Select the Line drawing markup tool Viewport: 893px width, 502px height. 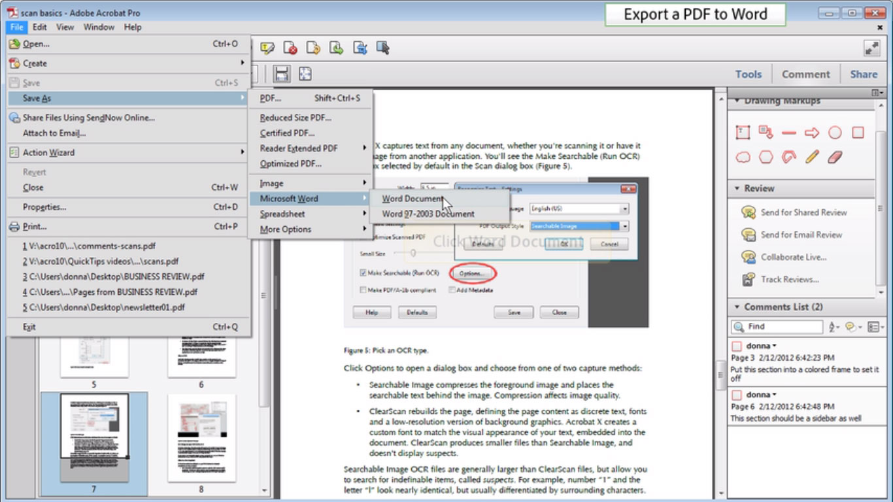[x=789, y=133]
